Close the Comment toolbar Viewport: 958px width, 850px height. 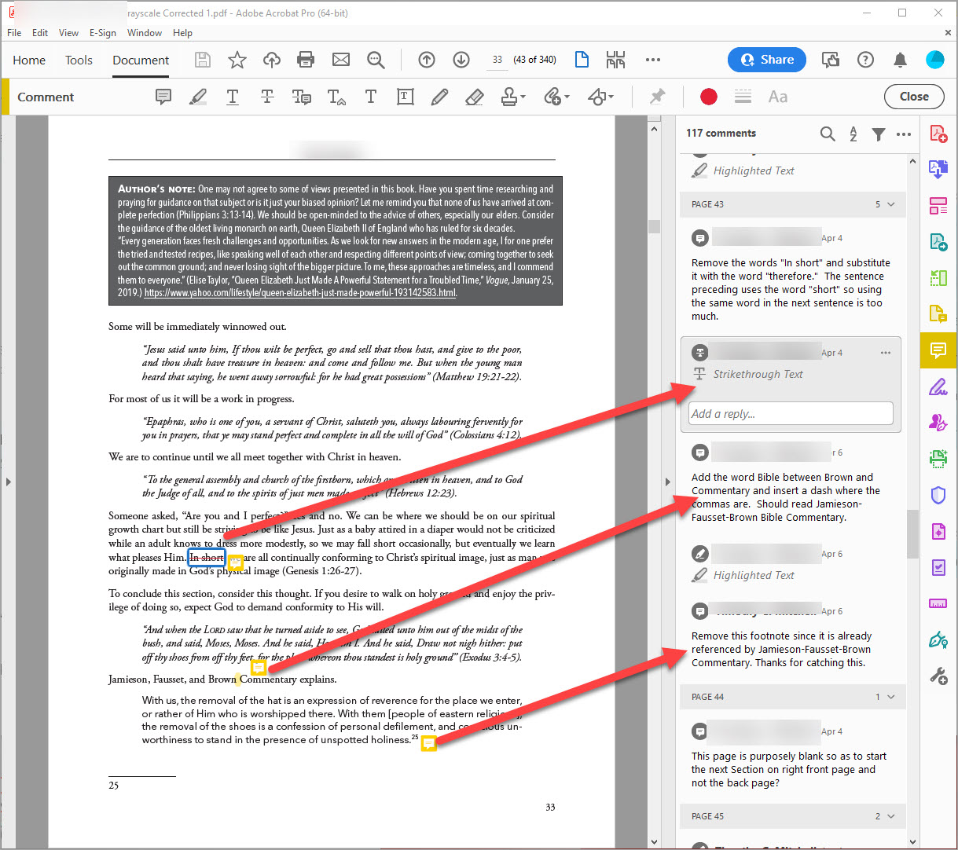pos(914,97)
